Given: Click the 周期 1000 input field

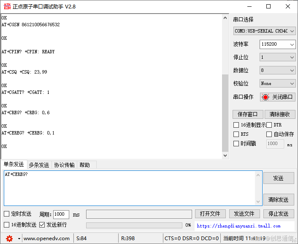Looking at the screenshot, I should 61,214.
